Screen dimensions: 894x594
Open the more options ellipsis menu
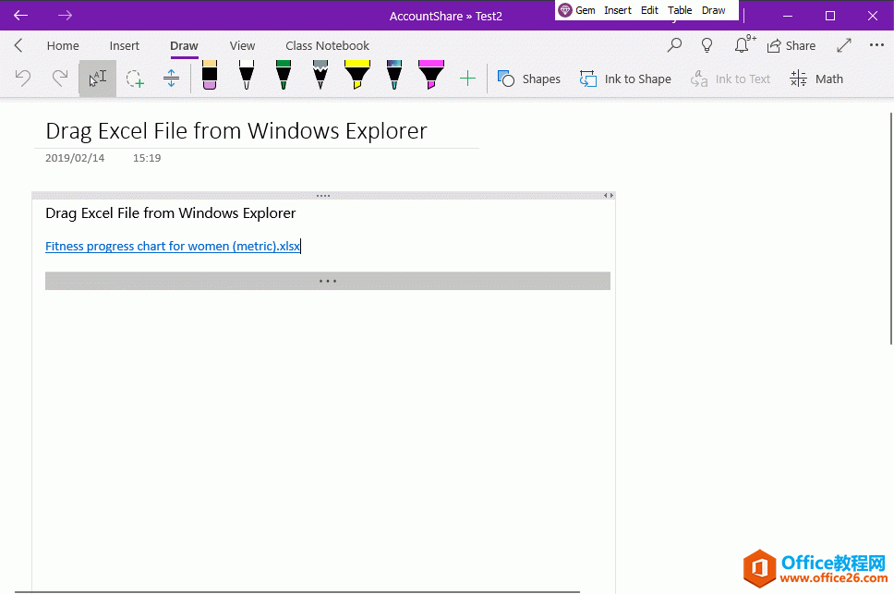[x=876, y=45]
